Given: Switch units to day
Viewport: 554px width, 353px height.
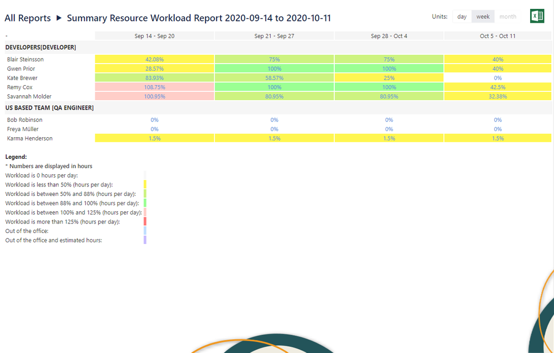Looking at the screenshot, I should tap(462, 17).
